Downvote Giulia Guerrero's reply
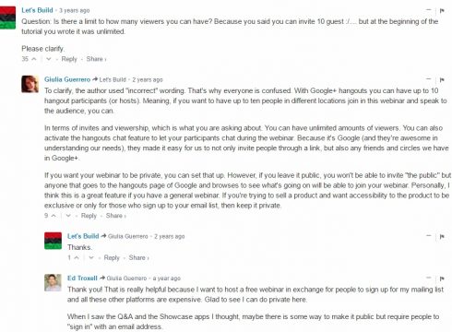This screenshot has height=332, width=452. pyautogui.click(x=68, y=216)
